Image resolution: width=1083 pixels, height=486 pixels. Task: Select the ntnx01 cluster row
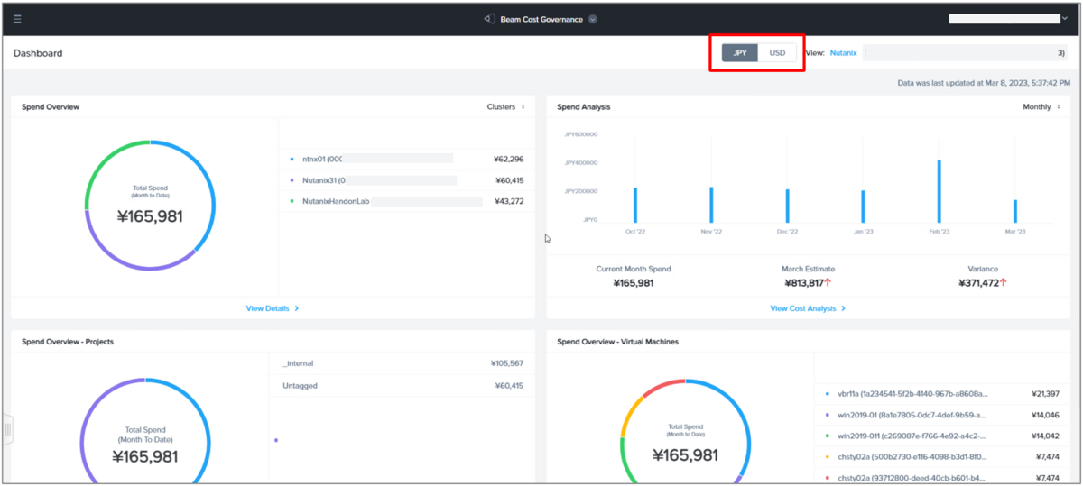click(x=405, y=159)
